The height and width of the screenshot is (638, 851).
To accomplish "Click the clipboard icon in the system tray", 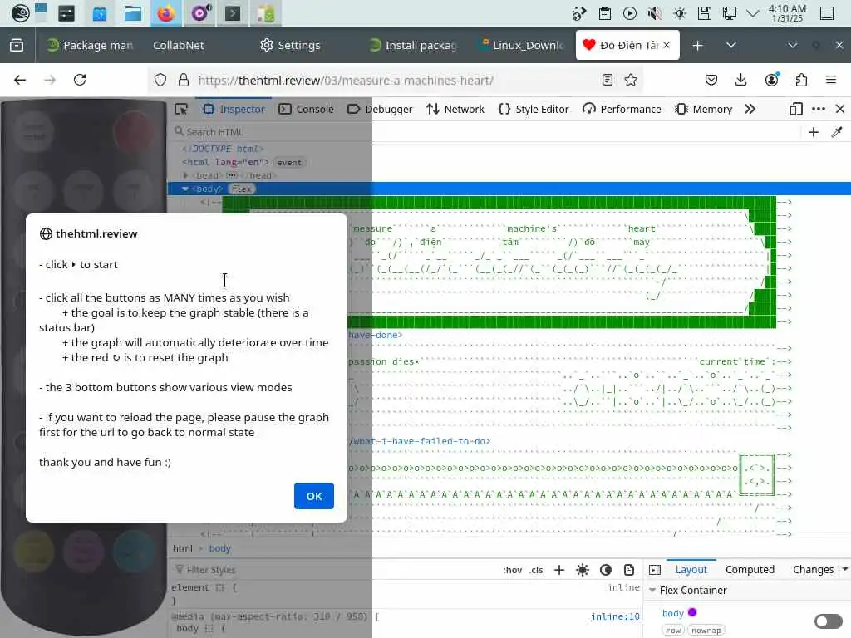I will 605,13.
